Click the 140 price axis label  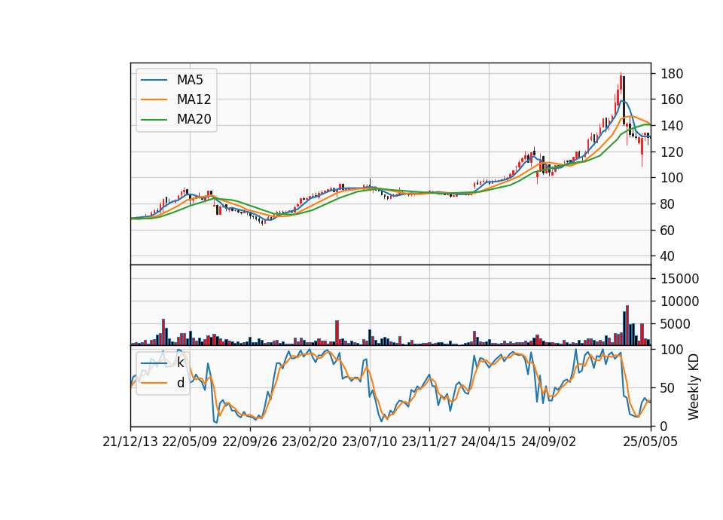coord(672,126)
